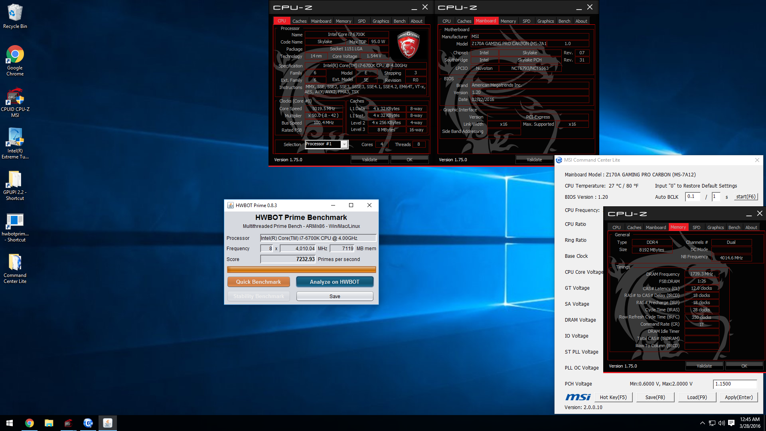This screenshot has width=766, height=431.
Task: Open hwbotprime shortcut on desktop
Action: [15, 227]
